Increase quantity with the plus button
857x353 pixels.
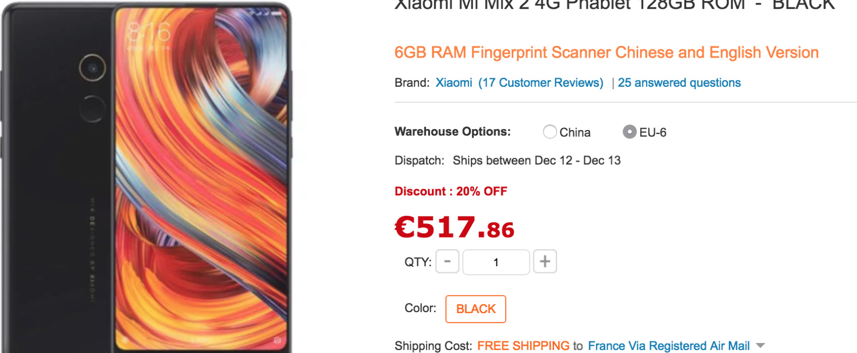(545, 262)
